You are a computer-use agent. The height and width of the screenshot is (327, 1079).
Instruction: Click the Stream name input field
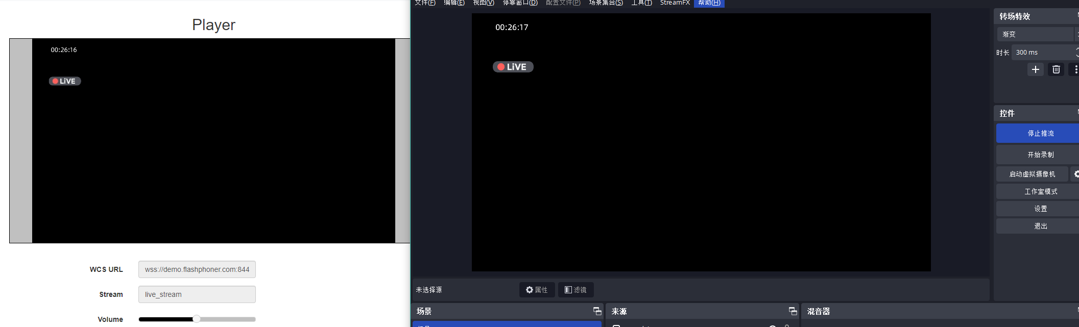(x=197, y=294)
